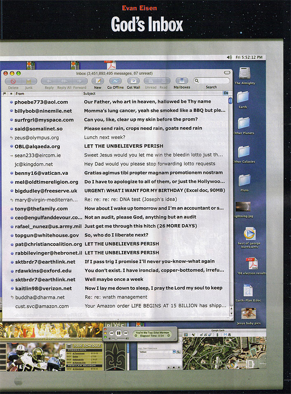Pause the song in mini player
Image resolution: width=291 pixels, height=394 pixels.
(x=119, y=333)
